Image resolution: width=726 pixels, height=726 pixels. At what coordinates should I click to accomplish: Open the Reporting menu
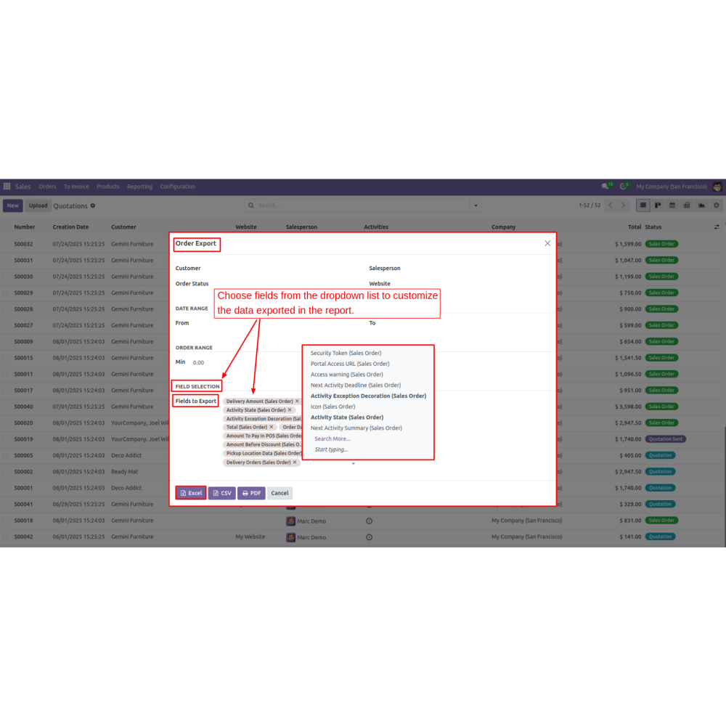(x=139, y=187)
